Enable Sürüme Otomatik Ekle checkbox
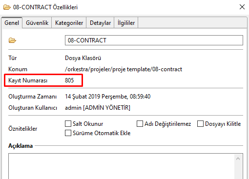This screenshot has width=249, height=179. click(68, 133)
